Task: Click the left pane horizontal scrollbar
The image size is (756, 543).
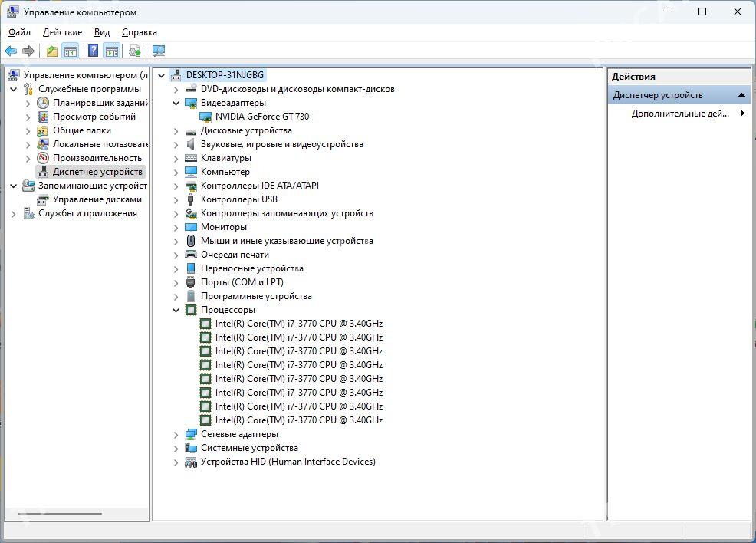Action: (61, 514)
